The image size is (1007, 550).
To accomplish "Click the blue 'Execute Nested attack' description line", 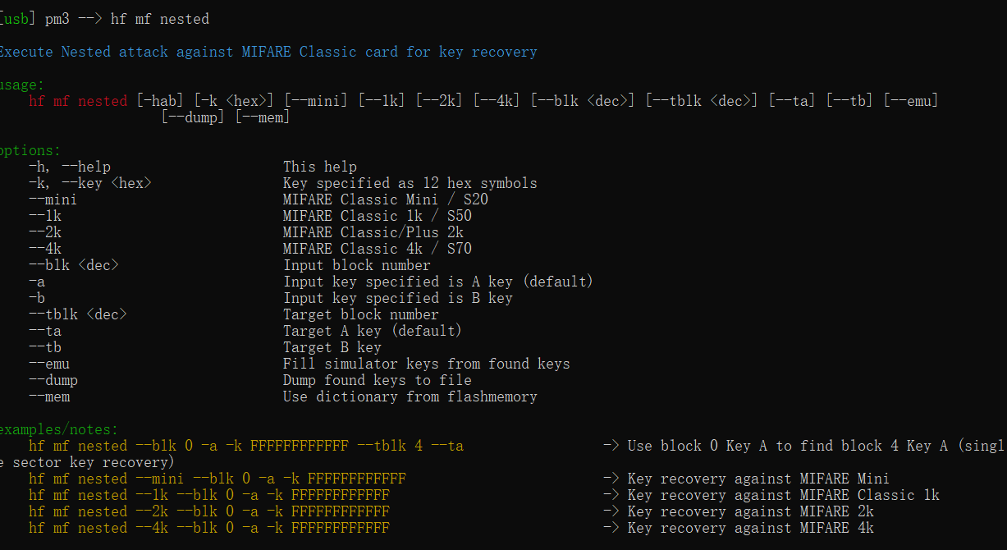I will tap(268, 52).
